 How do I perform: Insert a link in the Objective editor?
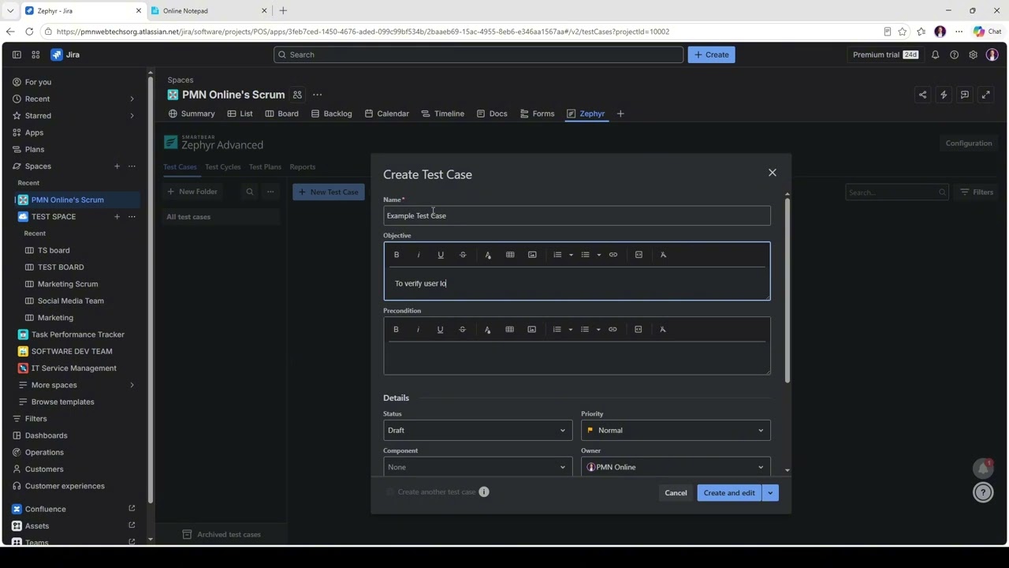pos(613,255)
